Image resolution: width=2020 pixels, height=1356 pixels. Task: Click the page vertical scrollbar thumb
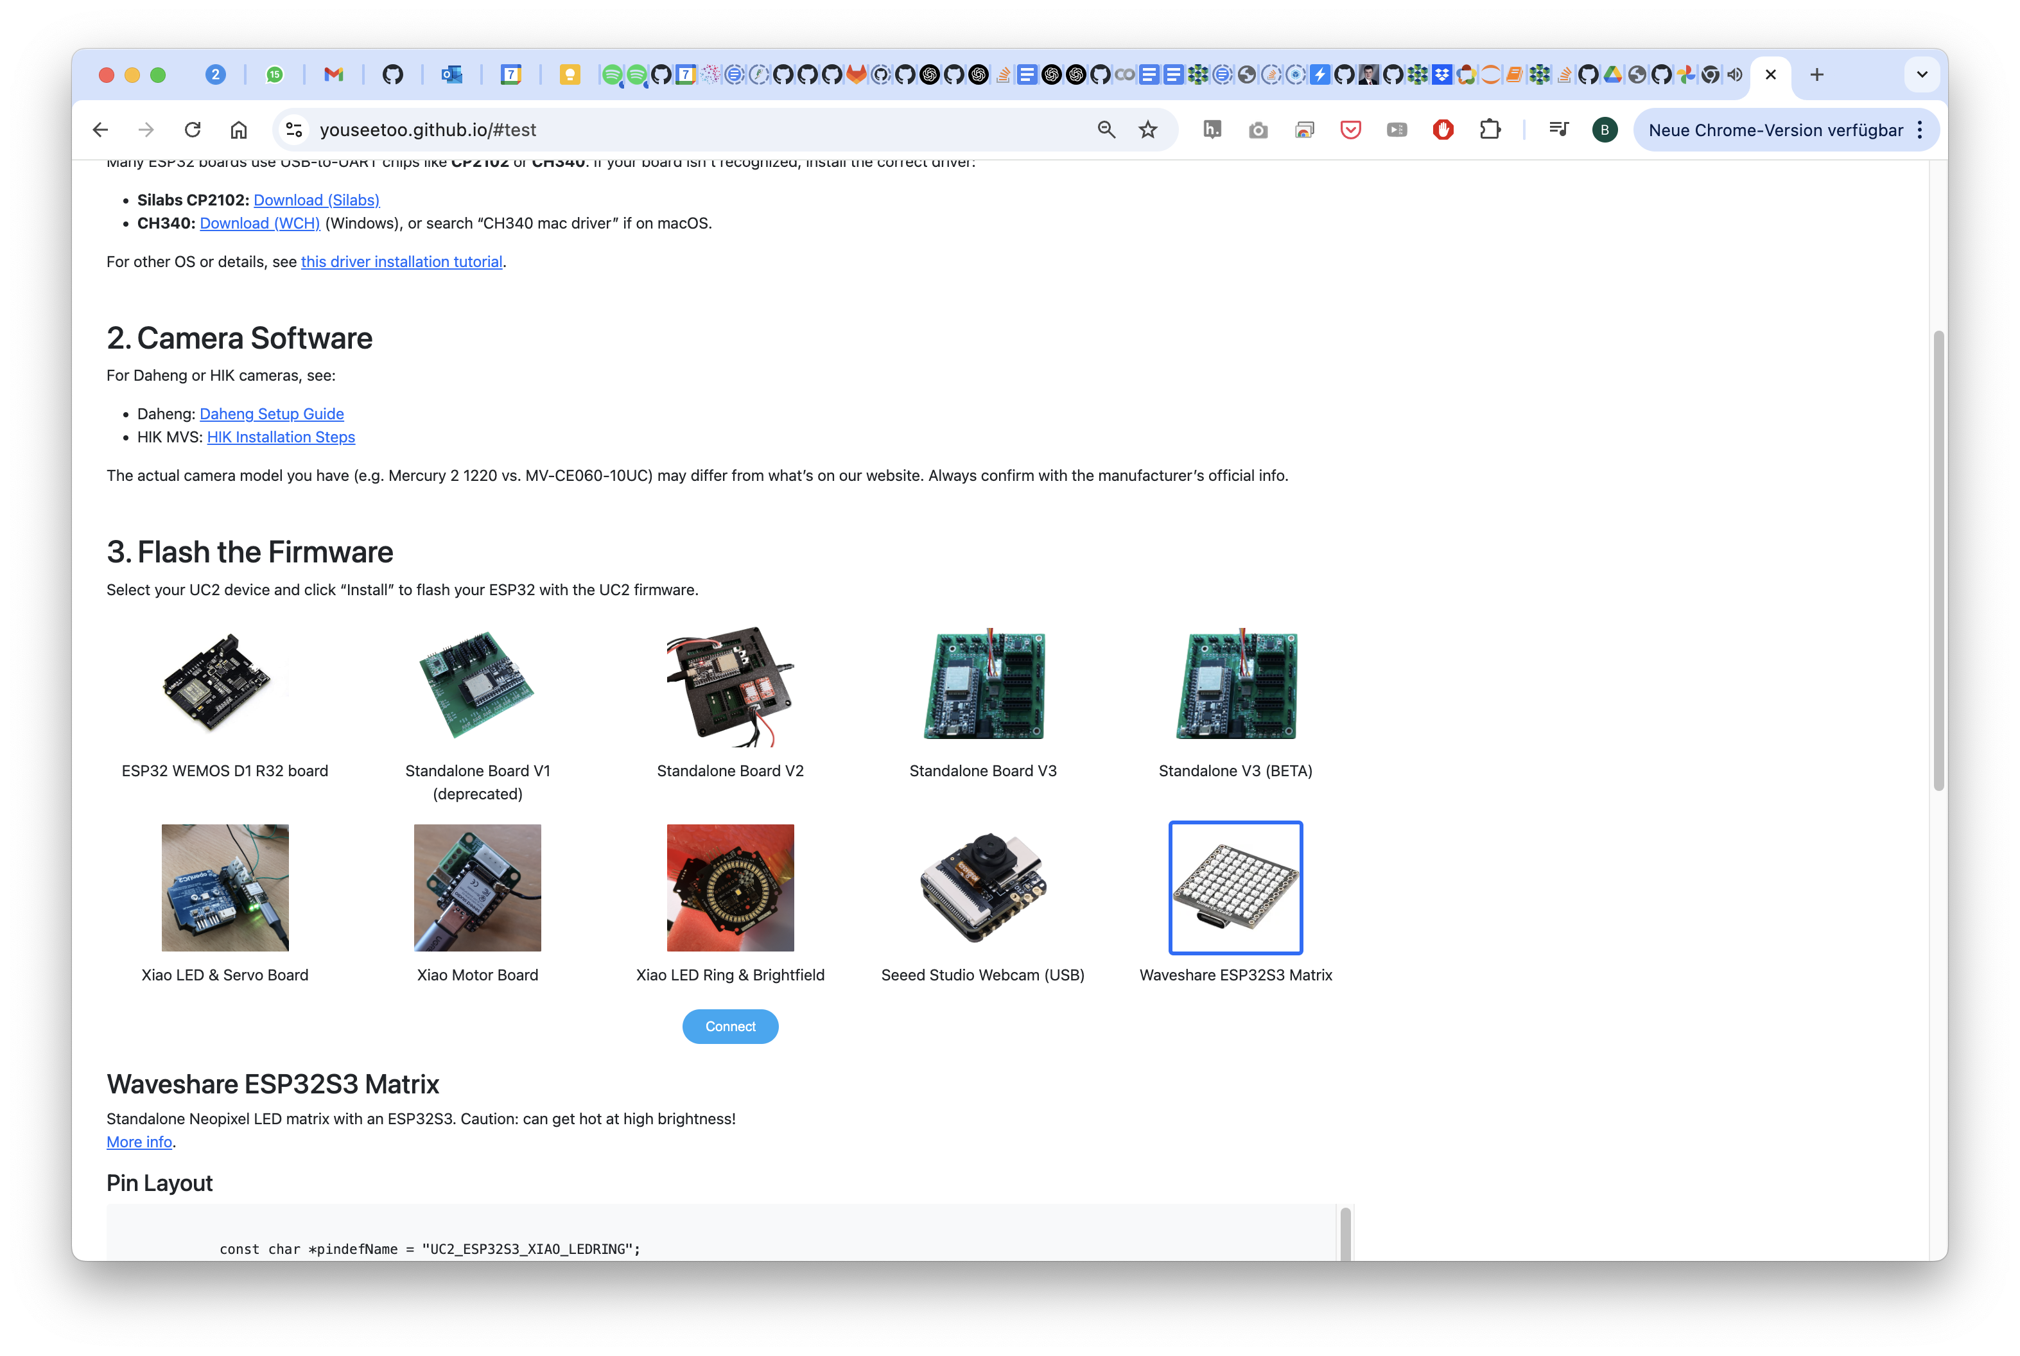[x=1938, y=561]
